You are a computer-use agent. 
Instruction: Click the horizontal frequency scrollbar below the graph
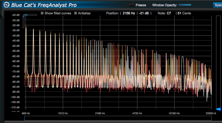click(x=118, y=118)
